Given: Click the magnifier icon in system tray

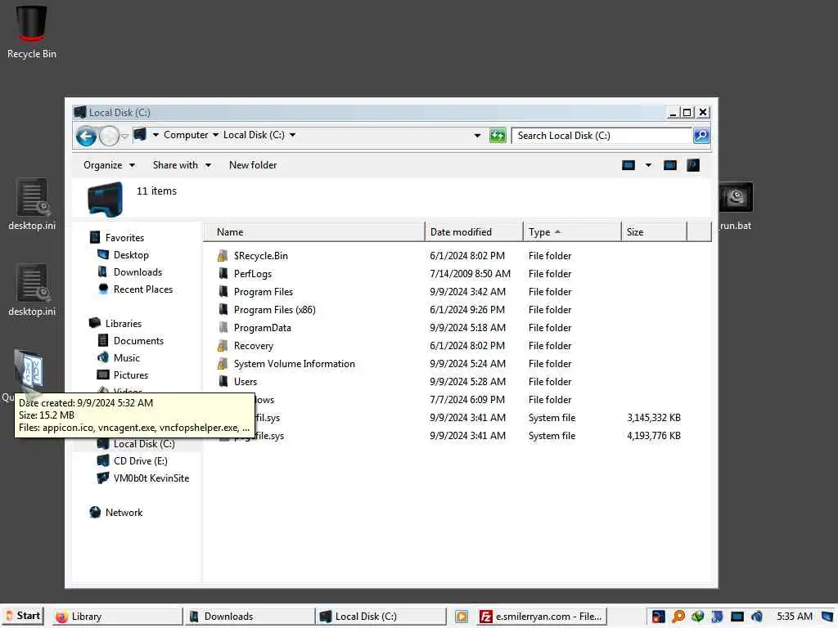Looking at the screenshot, I should (x=678, y=617).
